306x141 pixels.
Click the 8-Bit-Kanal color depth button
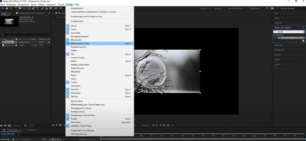click(x=17, y=126)
